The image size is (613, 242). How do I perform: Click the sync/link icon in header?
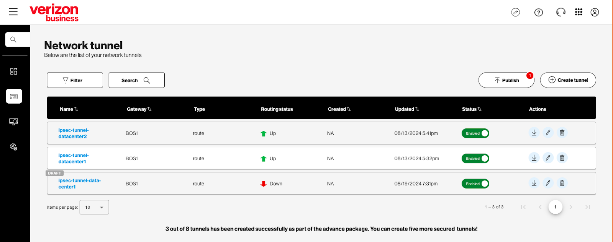pyautogui.click(x=516, y=13)
